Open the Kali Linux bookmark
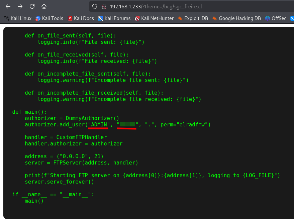The width and height of the screenshot is (294, 223). pos(18,18)
